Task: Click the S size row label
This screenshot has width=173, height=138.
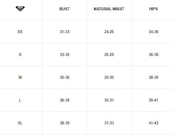Action: pos(20,54)
